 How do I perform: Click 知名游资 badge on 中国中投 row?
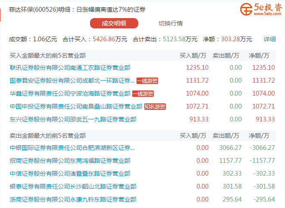point(155,106)
